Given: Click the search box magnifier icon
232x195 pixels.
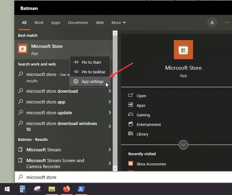Looking at the screenshot, I should 20,177.
